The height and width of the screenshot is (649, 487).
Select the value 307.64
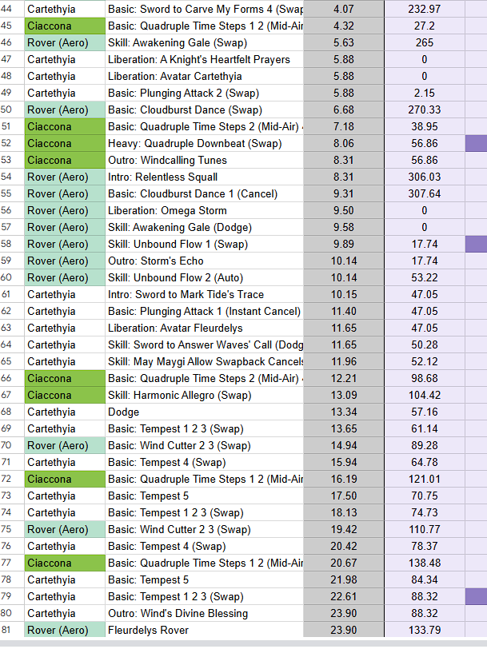(x=425, y=193)
